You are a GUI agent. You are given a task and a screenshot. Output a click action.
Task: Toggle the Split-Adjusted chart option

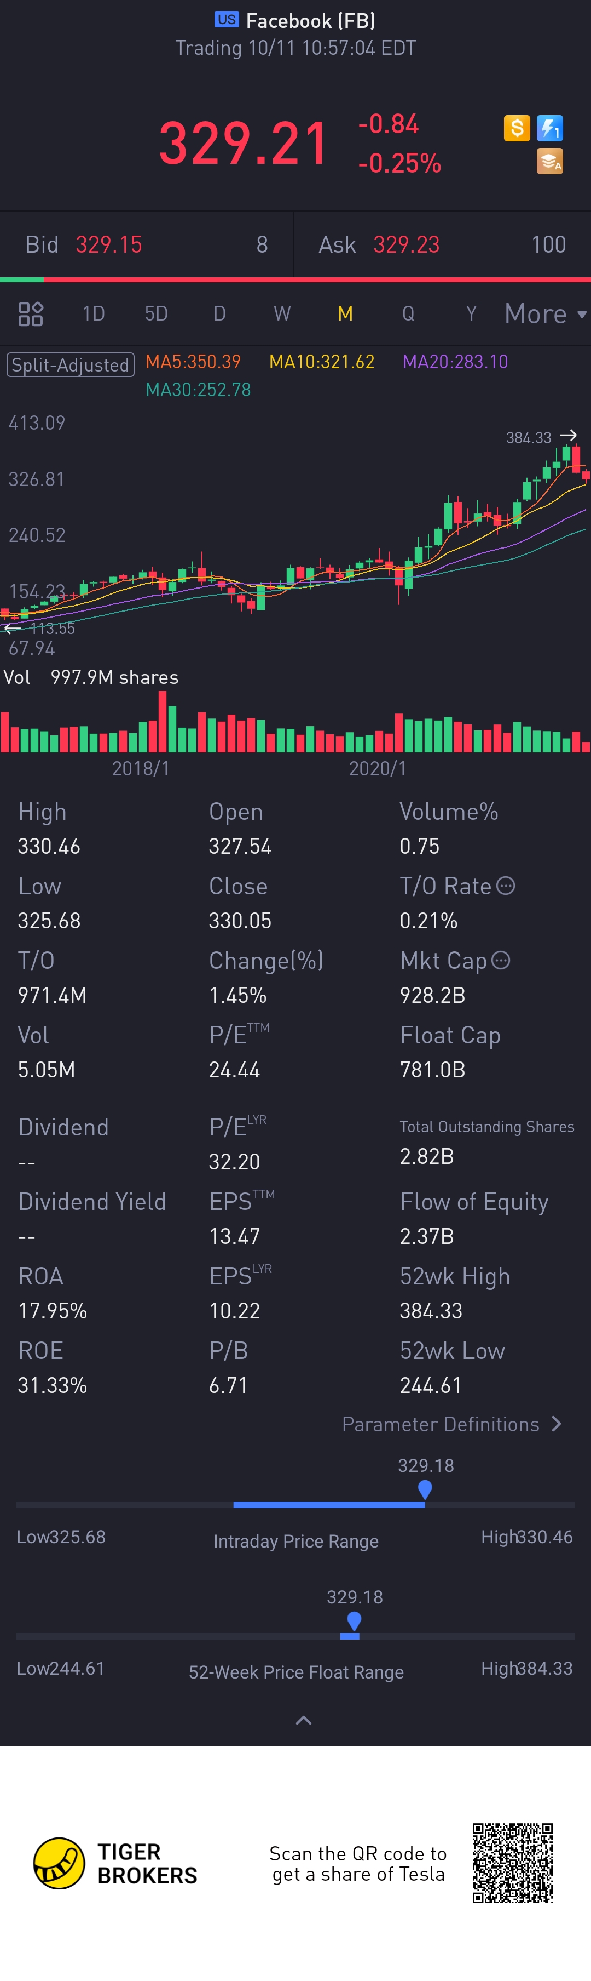tap(71, 364)
